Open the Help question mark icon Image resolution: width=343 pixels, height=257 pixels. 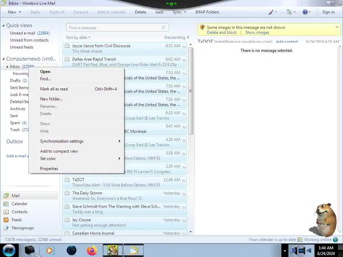pyautogui.click(x=305, y=12)
